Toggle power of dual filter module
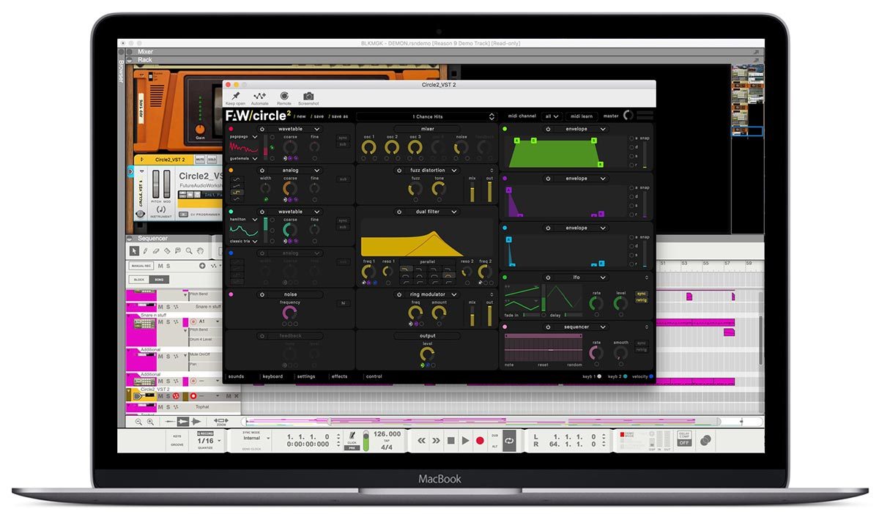The image size is (879, 514). (400, 212)
